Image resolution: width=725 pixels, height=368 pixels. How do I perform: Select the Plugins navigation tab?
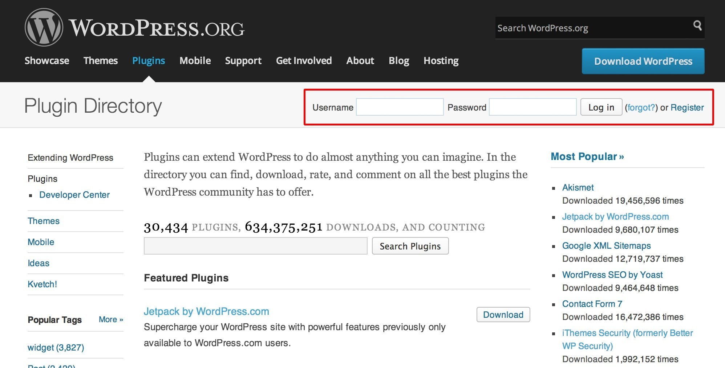(149, 61)
